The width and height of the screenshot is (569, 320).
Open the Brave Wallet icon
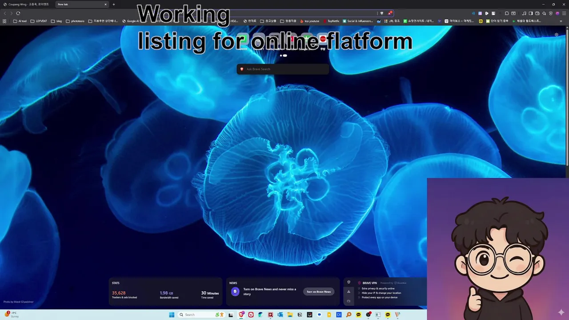tap(537, 13)
